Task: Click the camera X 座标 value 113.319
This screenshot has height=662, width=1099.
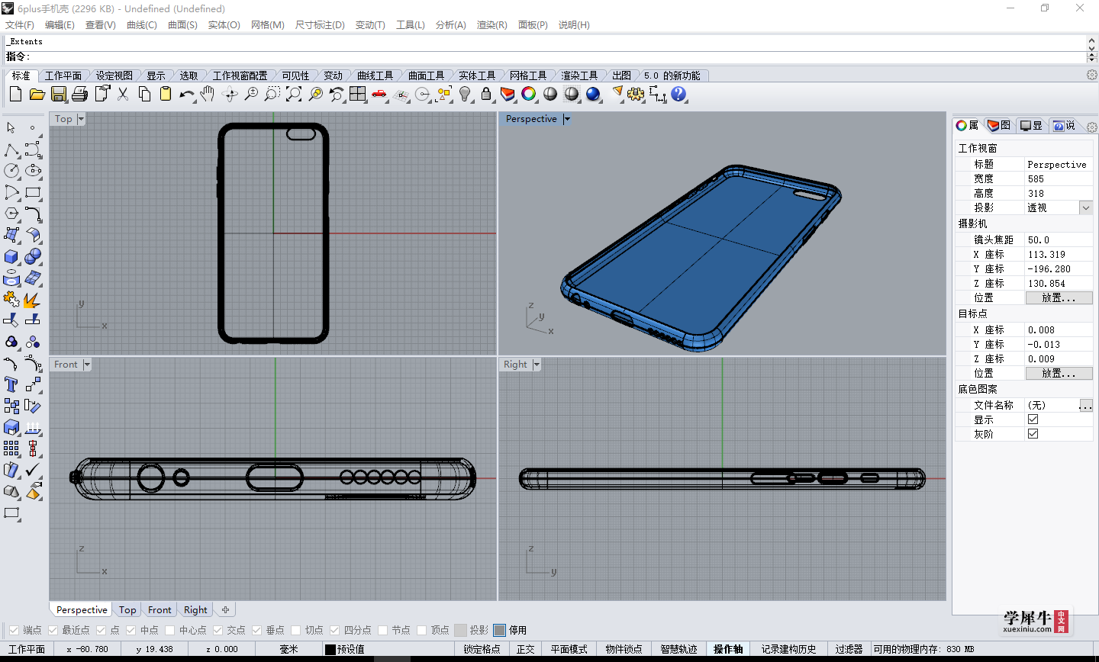Action: 1059,254
